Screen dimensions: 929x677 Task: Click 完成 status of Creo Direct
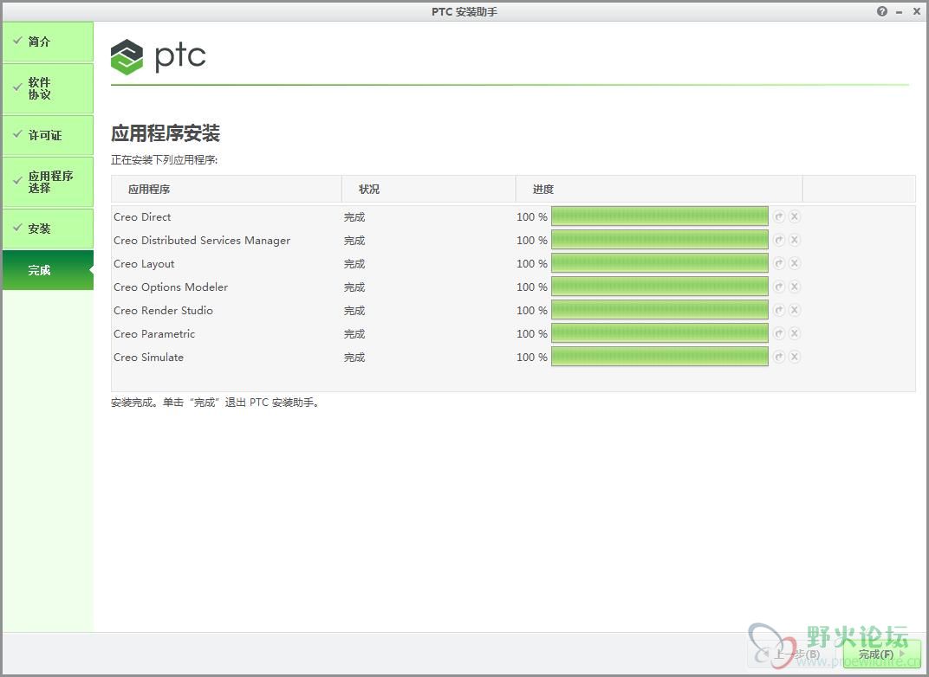click(x=354, y=217)
